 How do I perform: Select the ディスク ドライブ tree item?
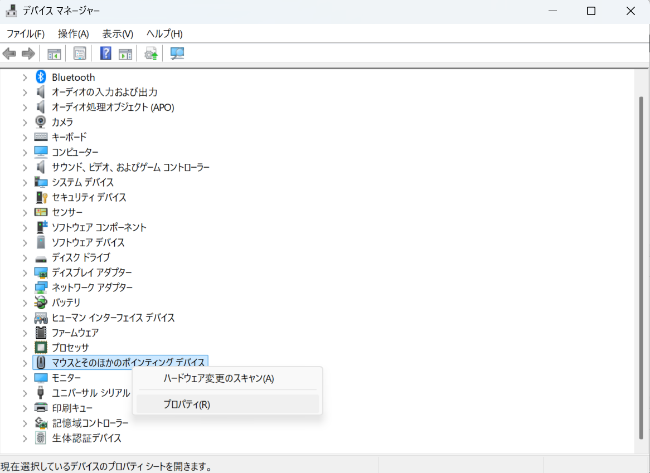click(81, 257)
